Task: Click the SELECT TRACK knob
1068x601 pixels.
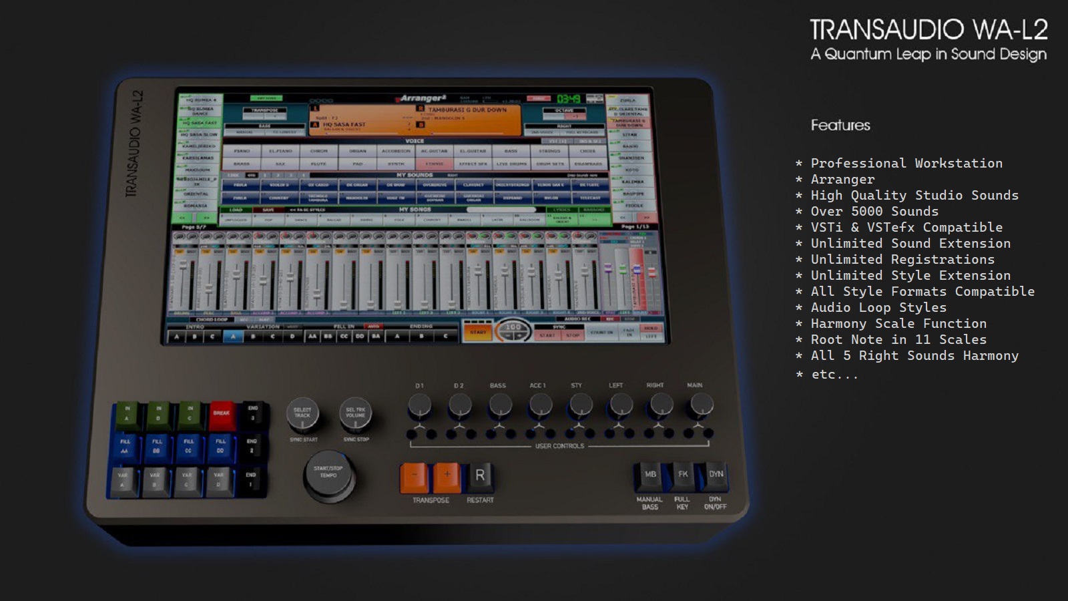Action: click(x=303, y=415)
